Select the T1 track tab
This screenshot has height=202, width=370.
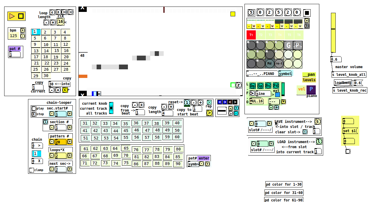click(251, 35)
